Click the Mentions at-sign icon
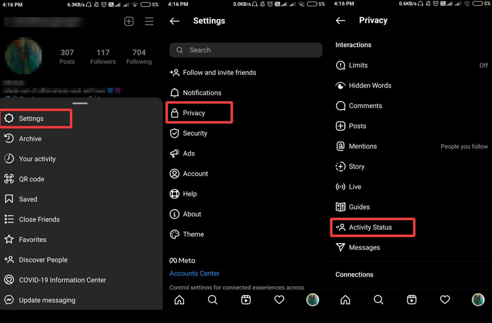The height and width of the screenshot is (323, 492). coord(340,146)
